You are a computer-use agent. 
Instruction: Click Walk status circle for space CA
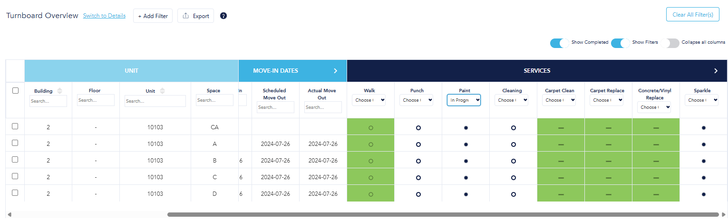click(371, 128)
